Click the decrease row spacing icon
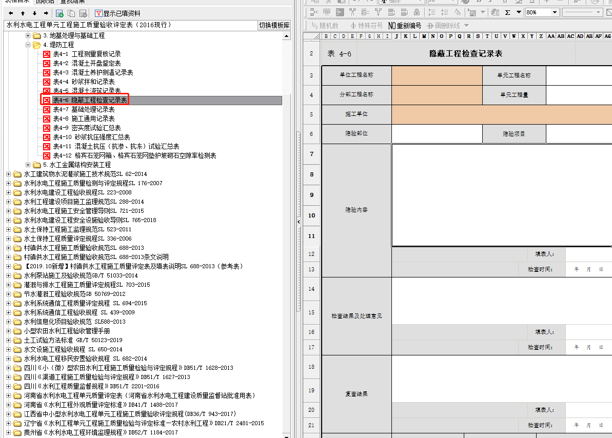 (445, 12)
